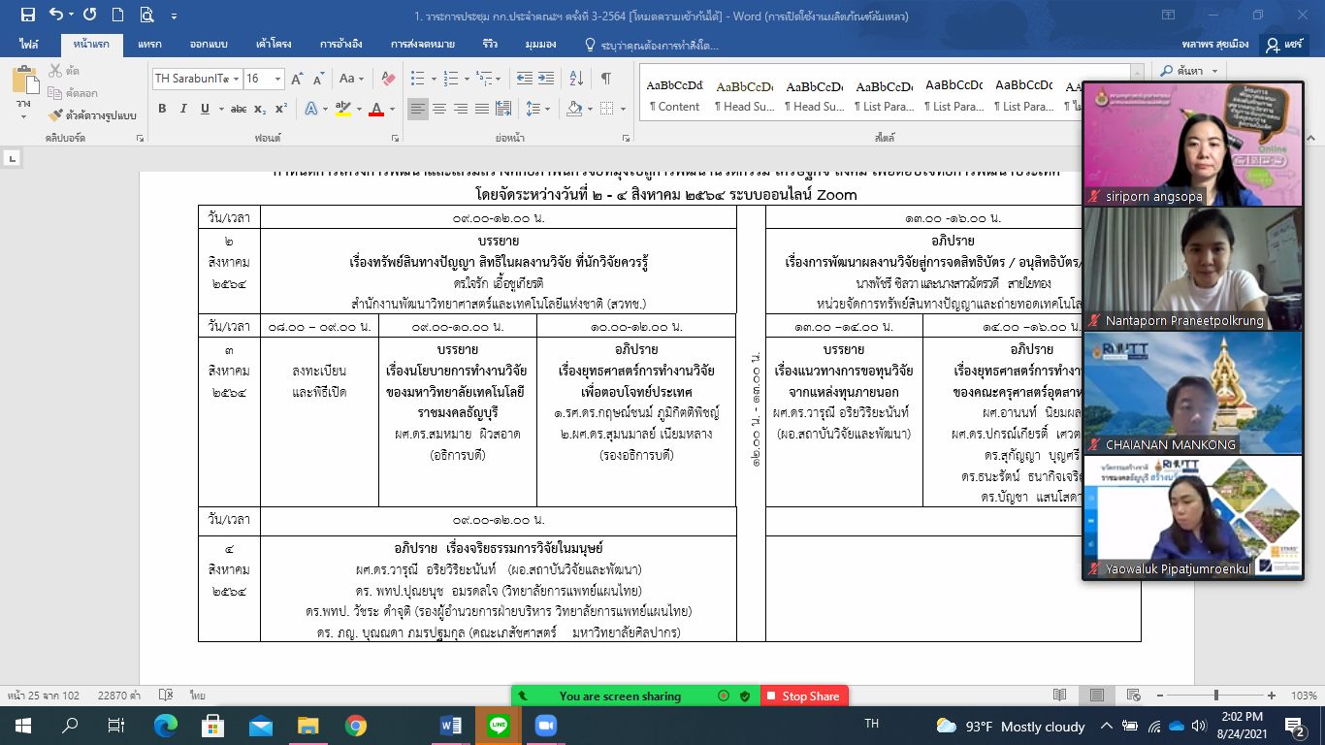The height and width of the screenshot is (745, 1325).
Task: Click the Redo/Repeat arrow icon
Action: 89,15
